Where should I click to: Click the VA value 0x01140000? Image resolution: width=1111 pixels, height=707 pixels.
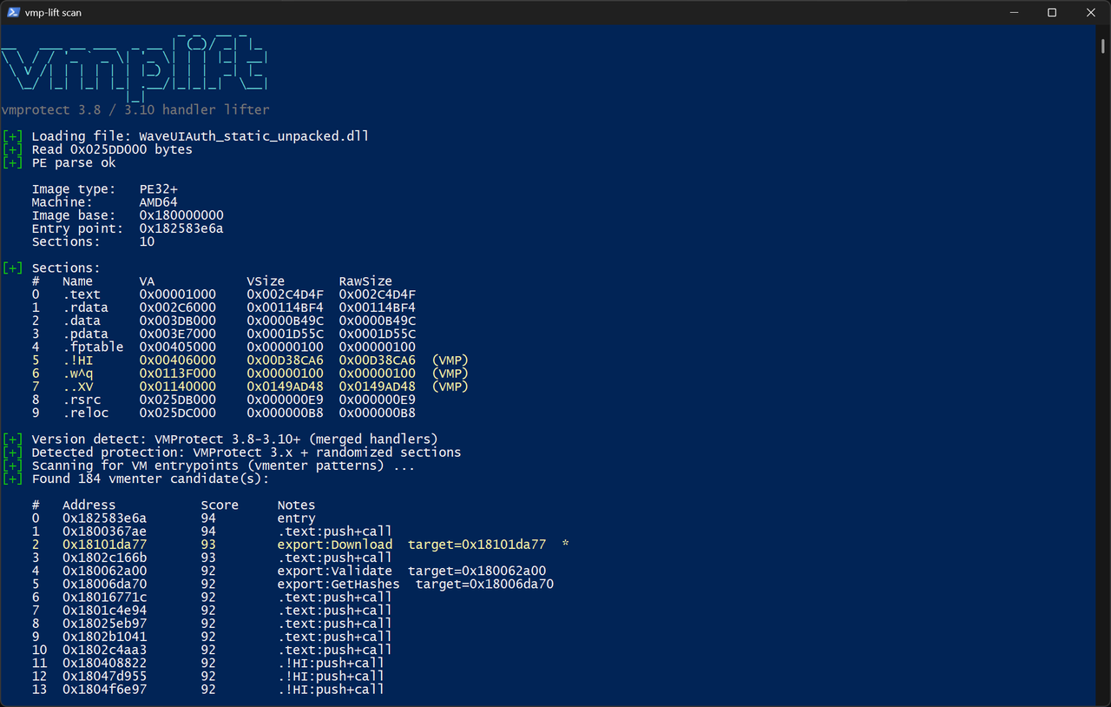178,387
